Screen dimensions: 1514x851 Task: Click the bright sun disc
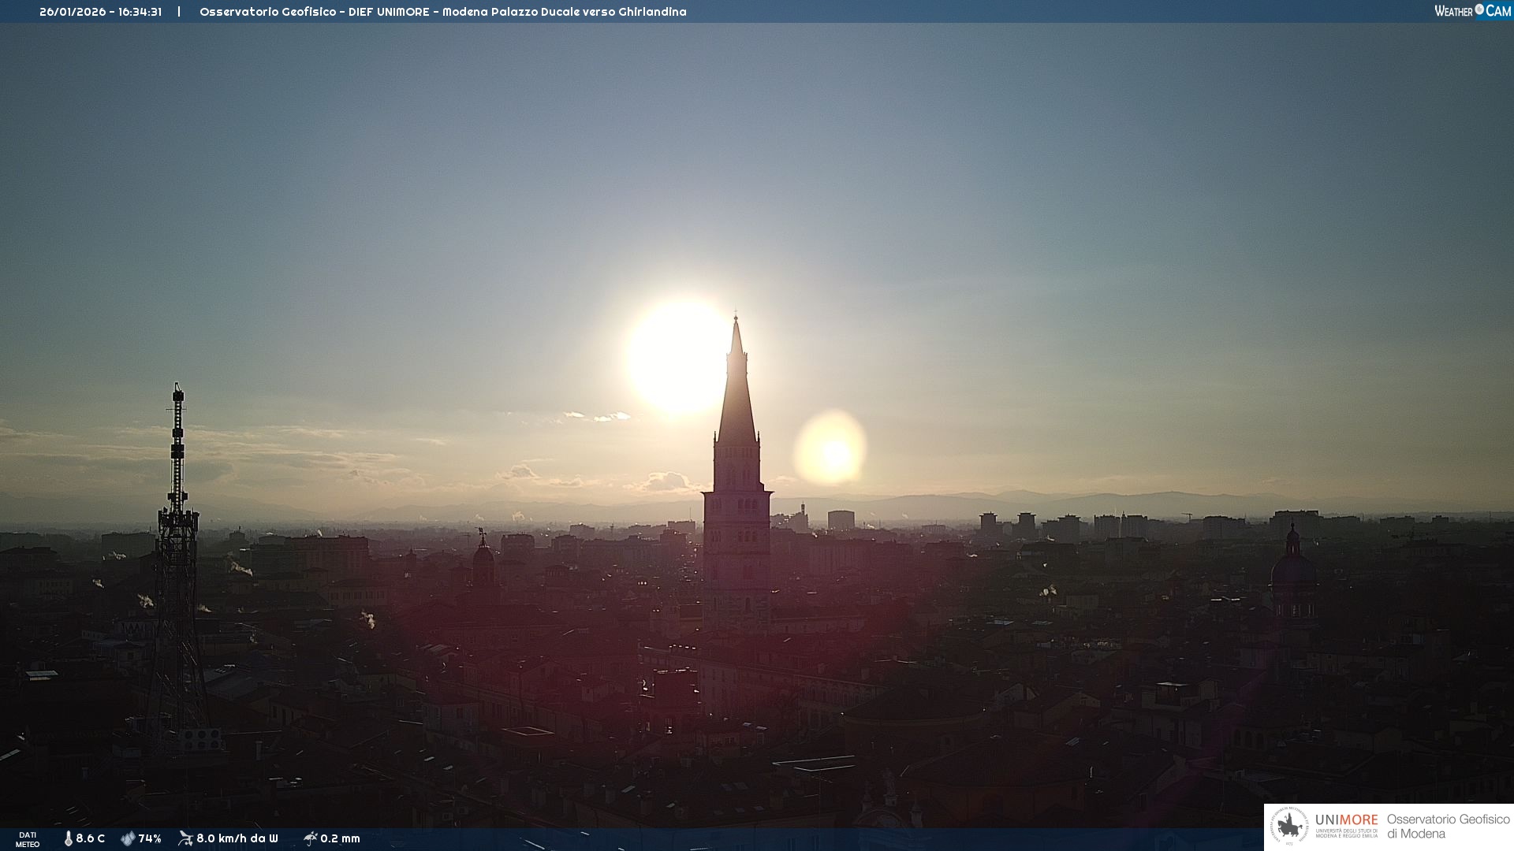pos(678,359)
